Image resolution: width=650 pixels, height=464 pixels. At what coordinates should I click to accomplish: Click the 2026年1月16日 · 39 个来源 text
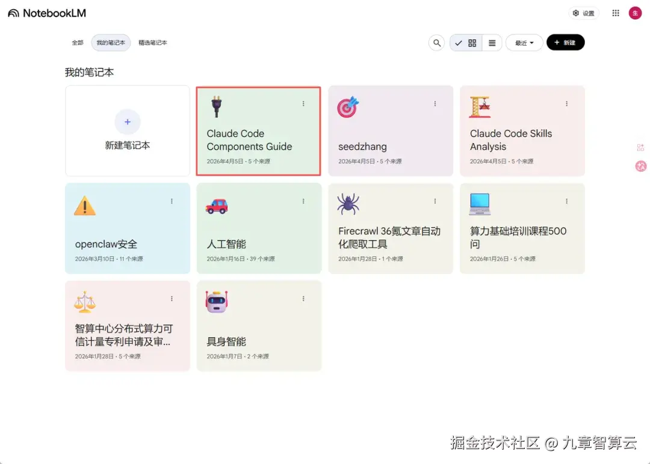pos(240,258)
